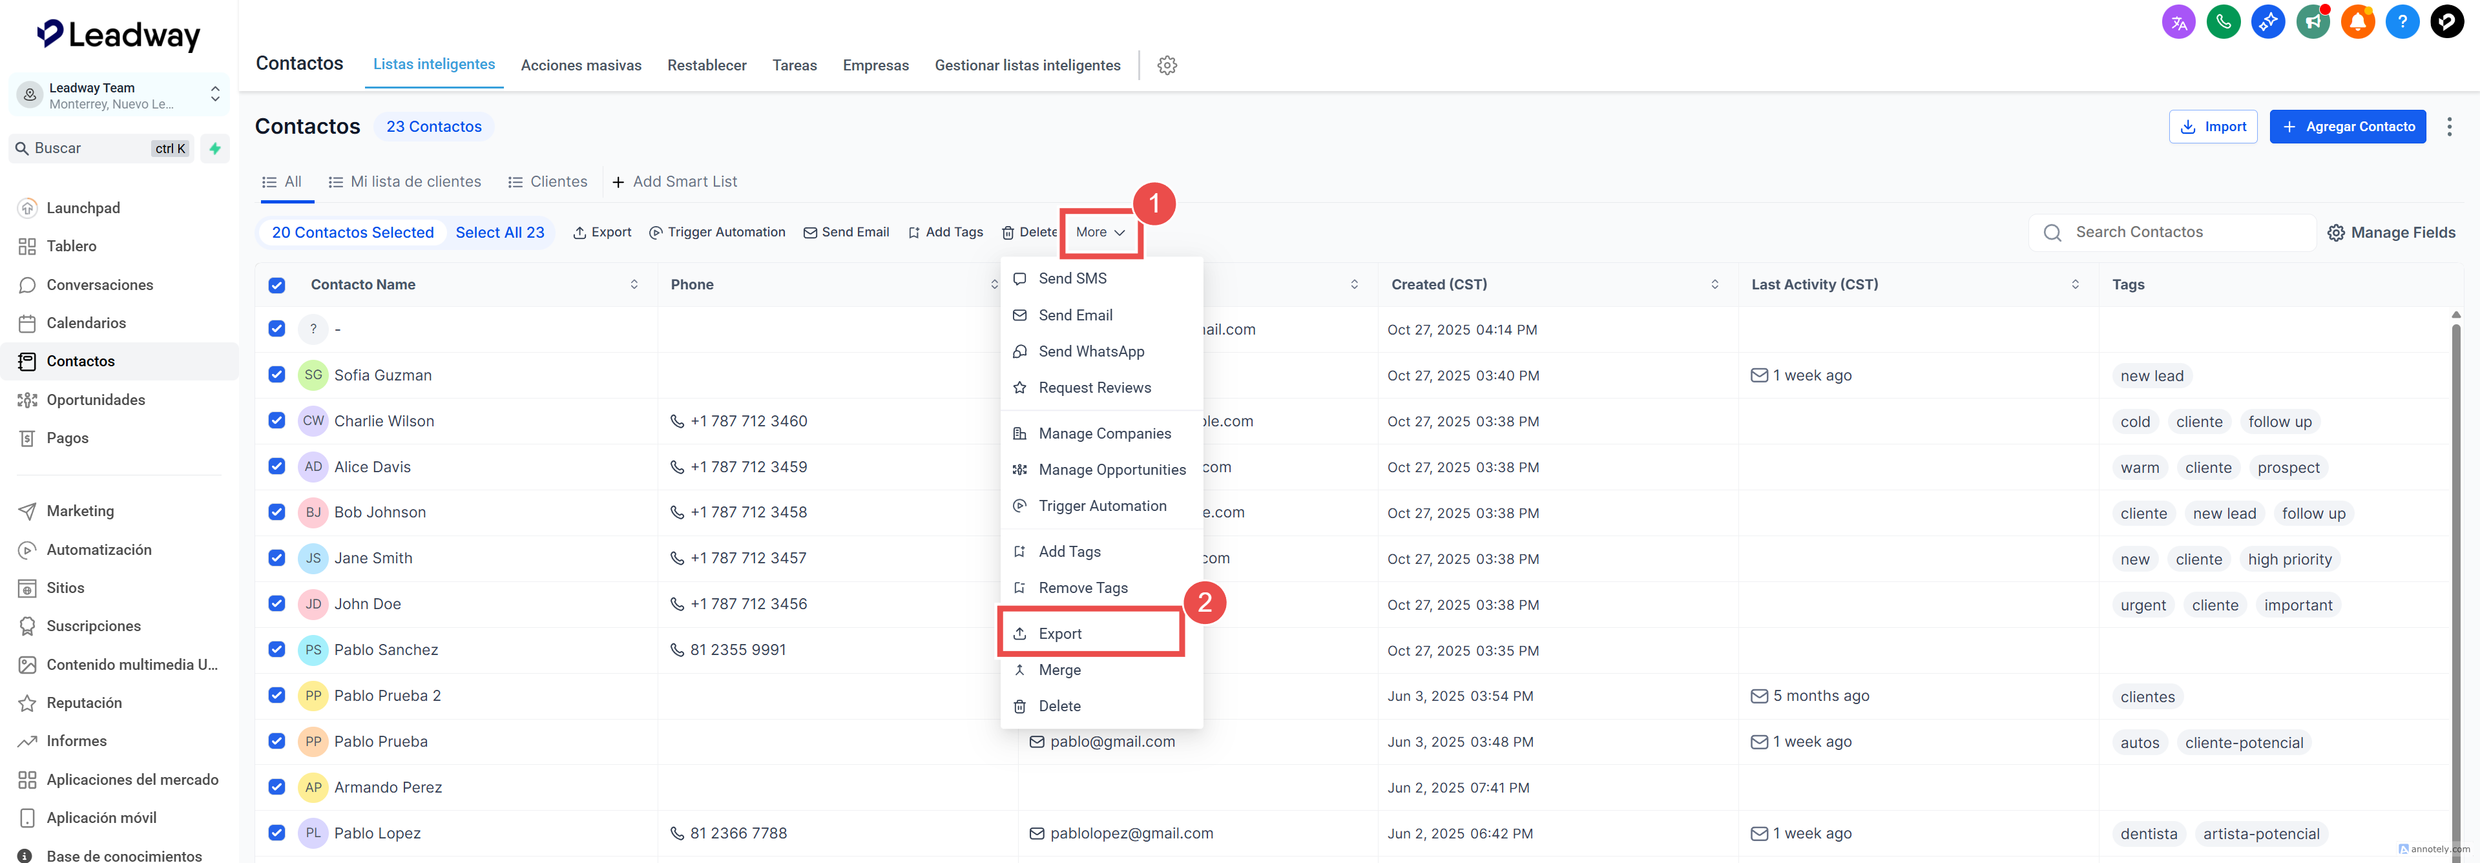
Task: Open the orange notifications bell
Action: 2358,21
